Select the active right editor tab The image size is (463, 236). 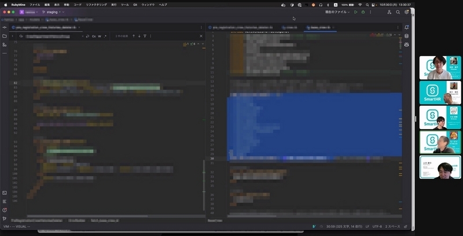pyautogui.click(x=320, y=27)
